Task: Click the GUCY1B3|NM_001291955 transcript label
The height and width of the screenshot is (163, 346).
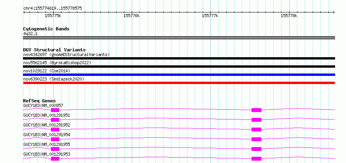Action: pos(47,144)
